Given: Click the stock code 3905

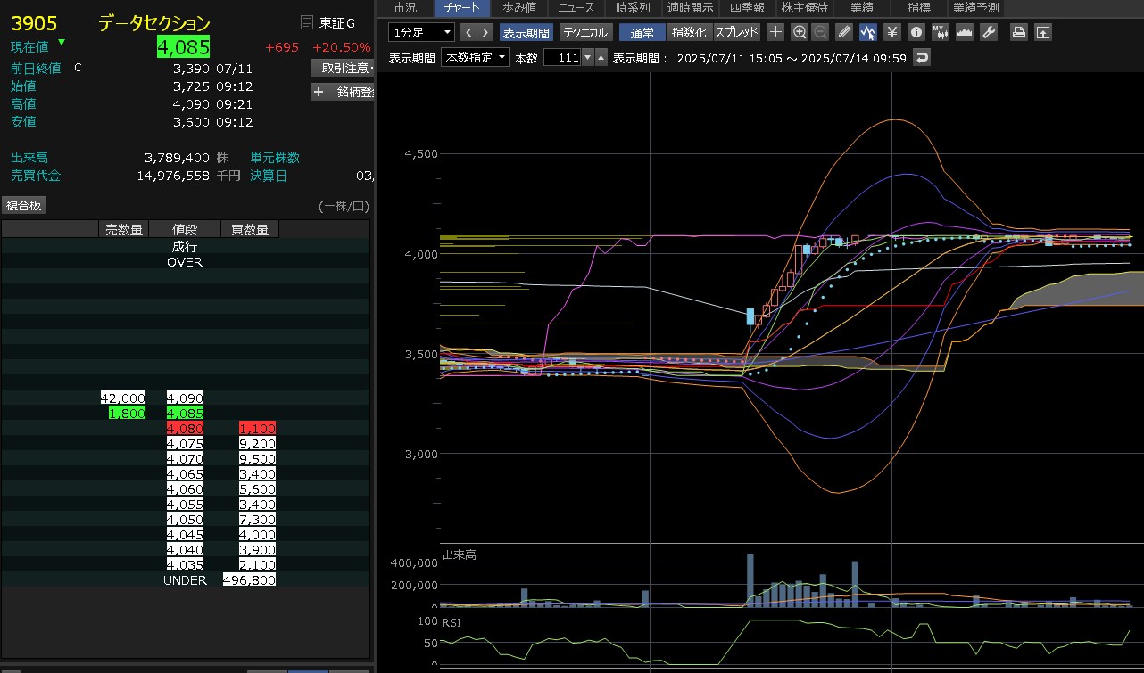Looking at the screenshot, I should click(x=34, y=23).
